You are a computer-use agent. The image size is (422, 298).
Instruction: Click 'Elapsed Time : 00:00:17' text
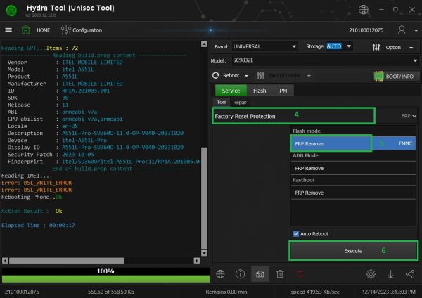[38, 225]
